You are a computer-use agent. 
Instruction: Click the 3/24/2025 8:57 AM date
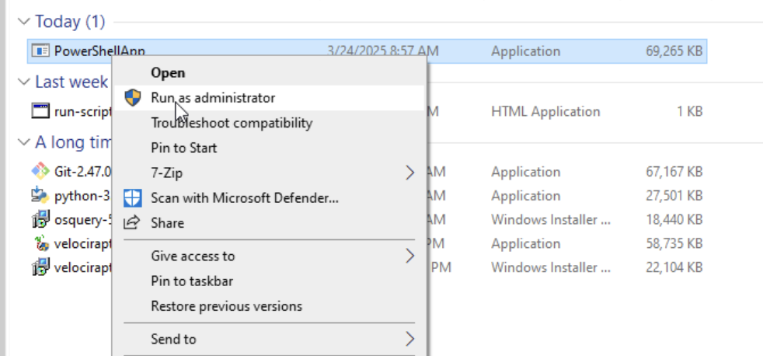pyautogui.click(x=383, y=51)
